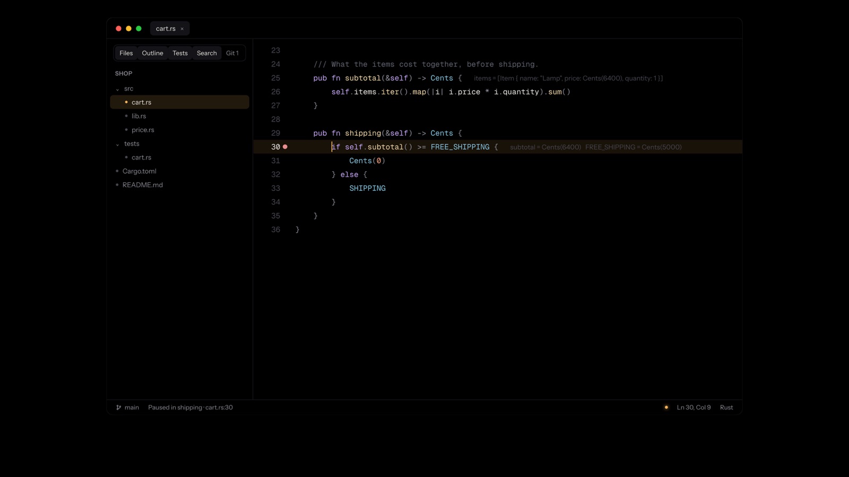
Task: Toggle the breakpoint on line 30
Action: pyautogui.click(x=285, y=147)
